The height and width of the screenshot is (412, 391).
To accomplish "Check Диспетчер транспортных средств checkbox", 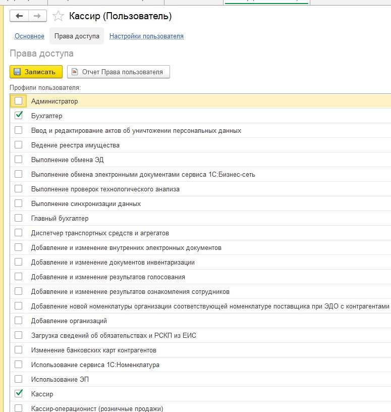I will pyautogui.click(x=18, y=233).
